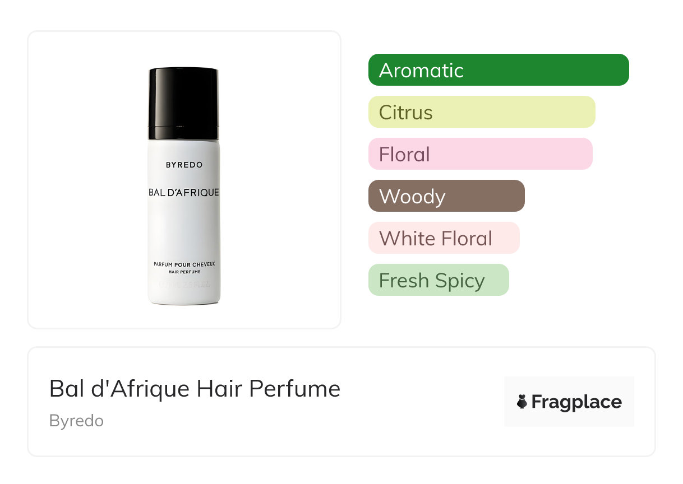
Task: Select the White Floral accord bar
Action: [x=444, y=238]
